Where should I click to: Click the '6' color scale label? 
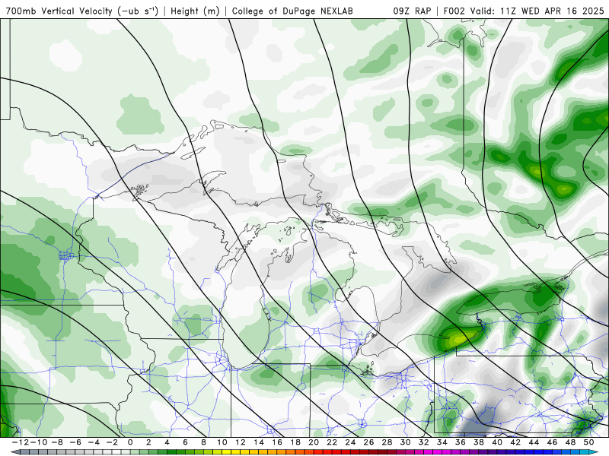[185, 442]
